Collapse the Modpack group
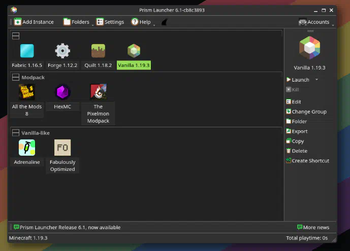350x251 pixels. point(16,77)
